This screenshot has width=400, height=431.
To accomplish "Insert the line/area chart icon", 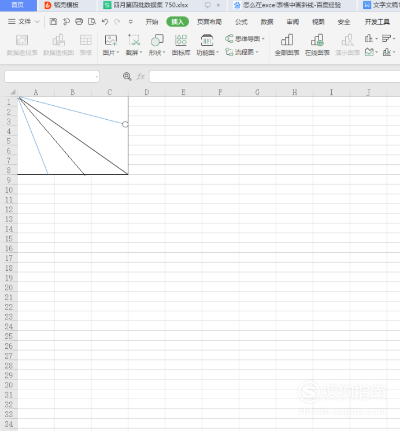I will point(369,52).
